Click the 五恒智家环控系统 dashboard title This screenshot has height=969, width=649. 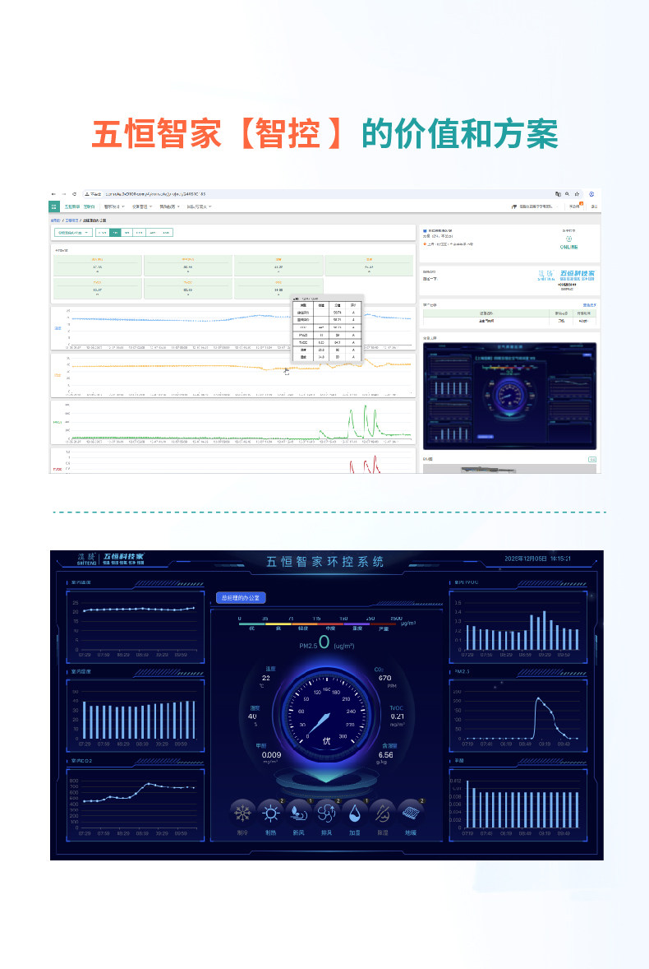coord(325,561)
